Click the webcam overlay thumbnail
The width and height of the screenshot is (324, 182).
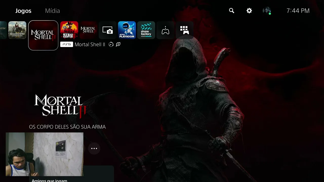(45, 154)
